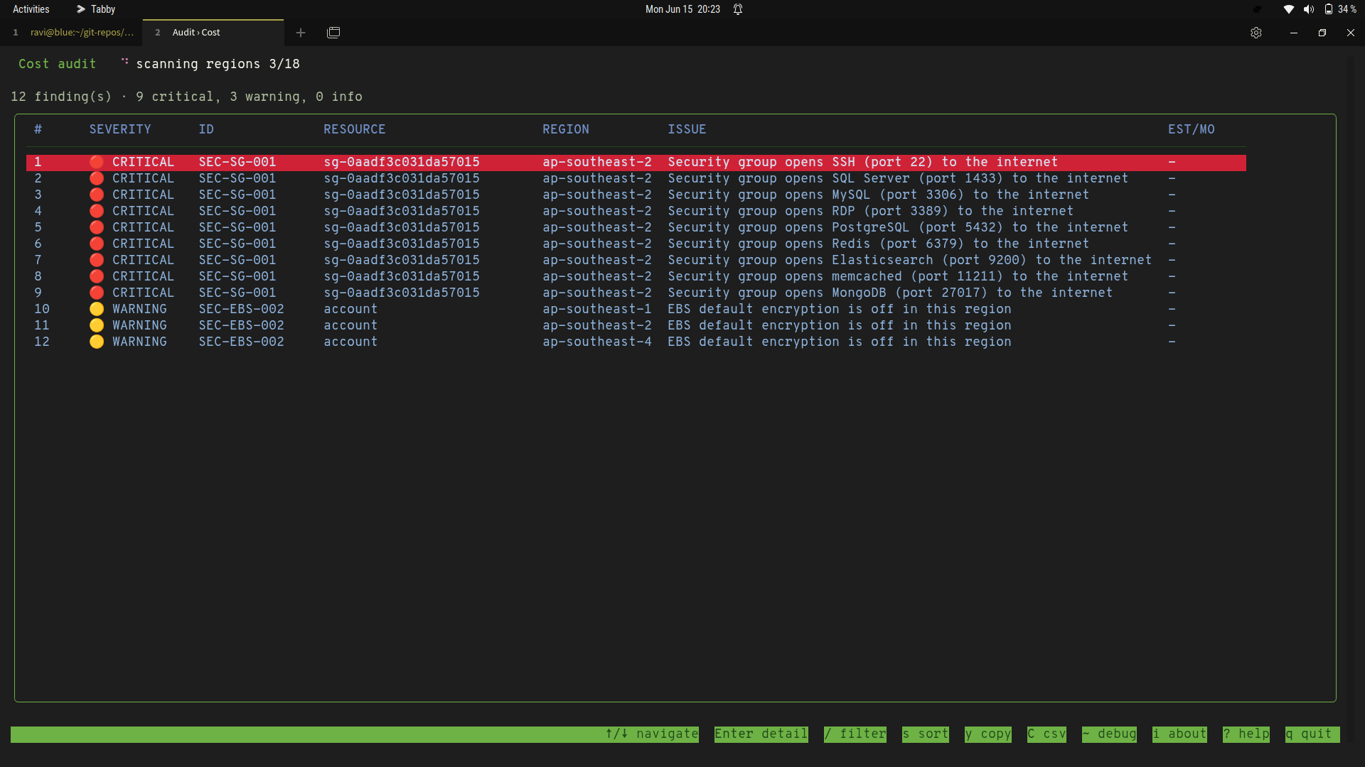Click the volume speaker icon
The height and width of the screenshot is (767, 1365).
[x=1308, y=9]
